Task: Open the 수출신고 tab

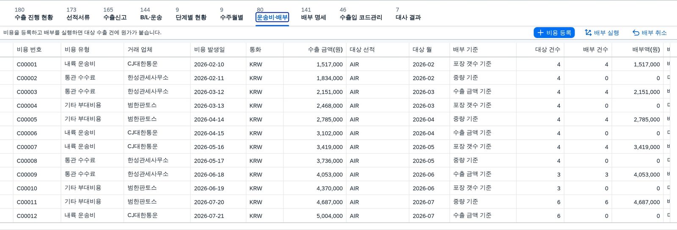Action: click(x=115, y=14)
